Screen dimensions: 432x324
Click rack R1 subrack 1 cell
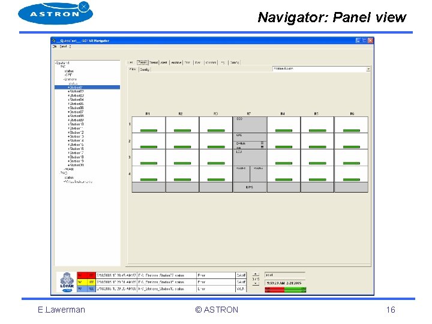pos(149,125)
